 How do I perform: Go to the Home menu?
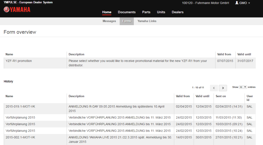107,12
